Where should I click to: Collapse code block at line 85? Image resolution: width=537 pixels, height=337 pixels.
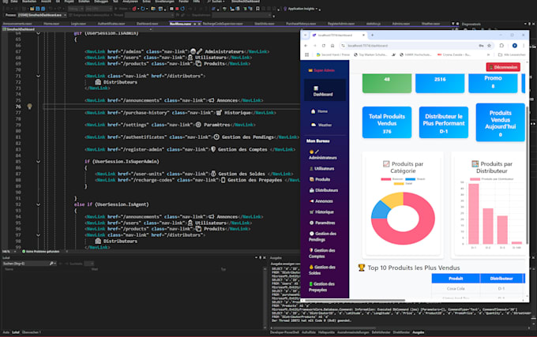tap(39, 162)
